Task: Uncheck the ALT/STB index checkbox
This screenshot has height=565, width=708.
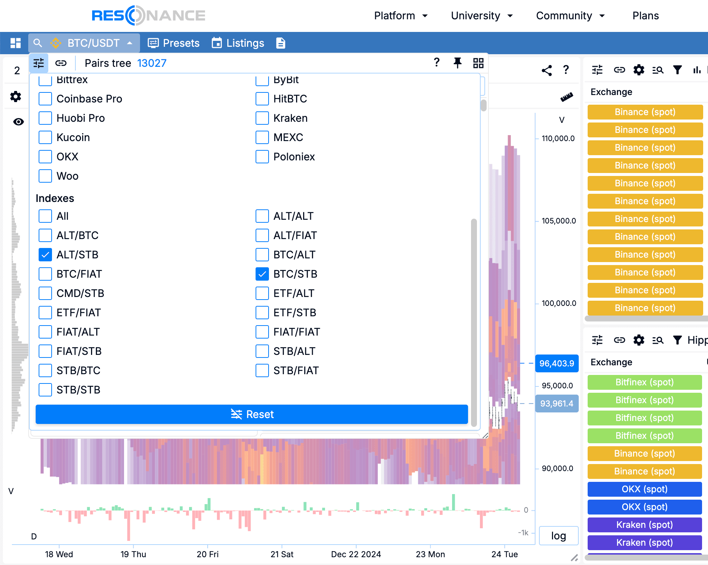Action: (45, 255)
